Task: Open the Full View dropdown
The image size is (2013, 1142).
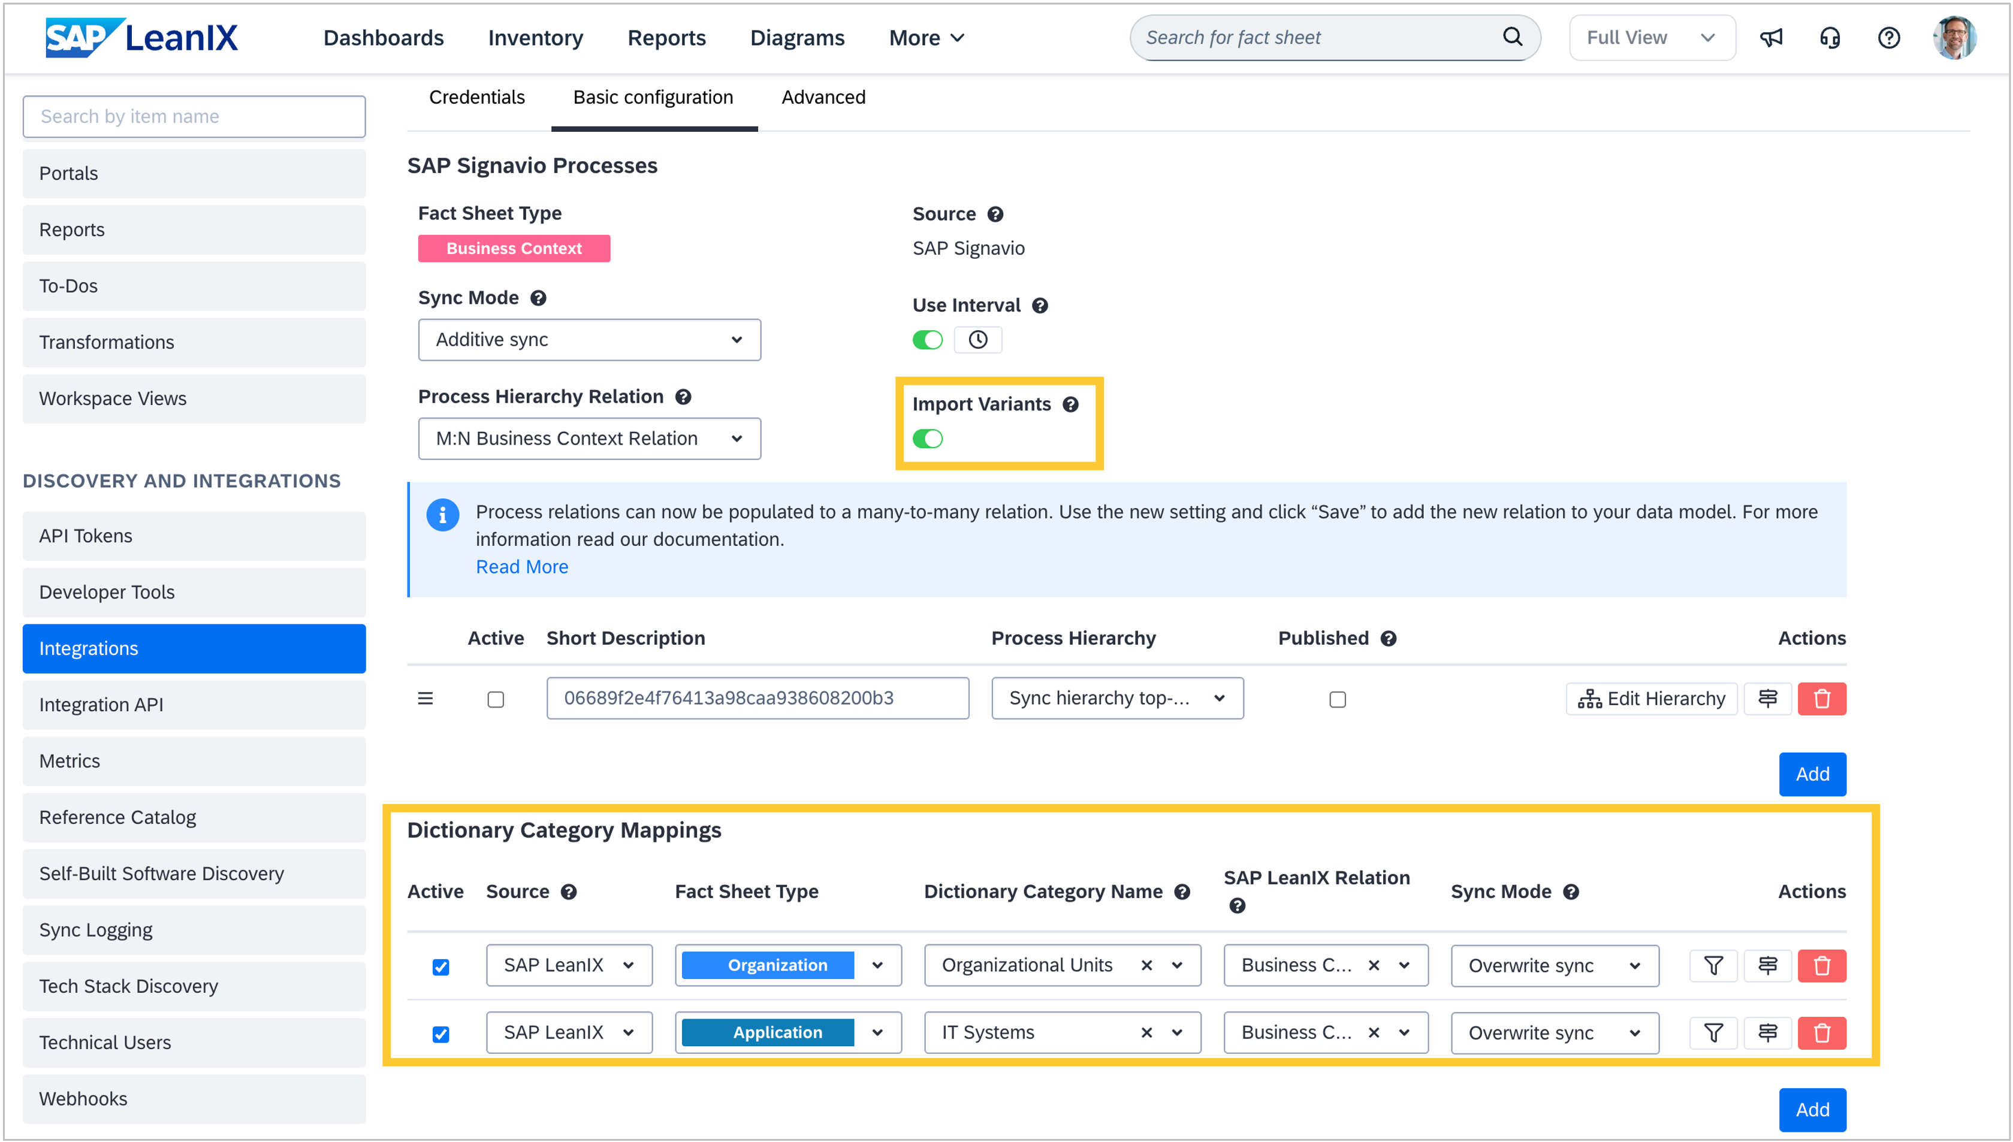Action: pyautogui.click(x=1652, y=38)
